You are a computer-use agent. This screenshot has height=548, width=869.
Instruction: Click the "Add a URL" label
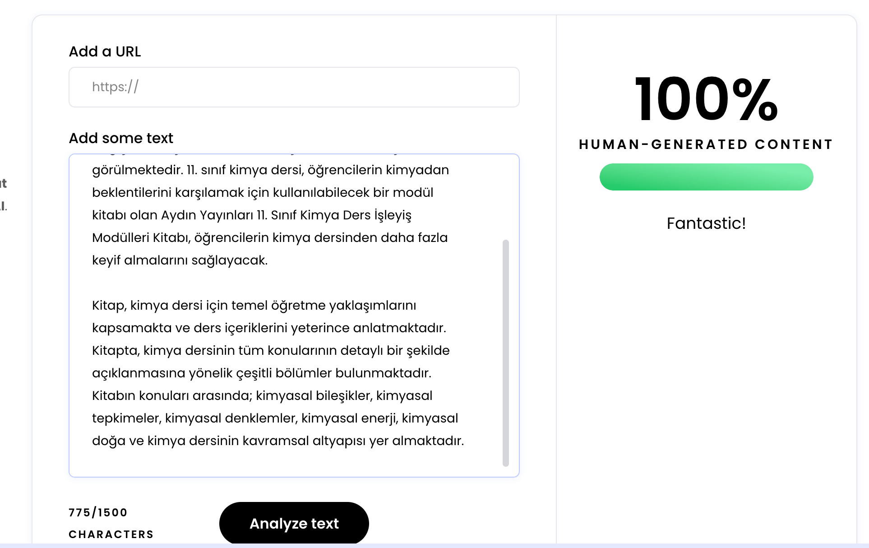coord(105,51)
